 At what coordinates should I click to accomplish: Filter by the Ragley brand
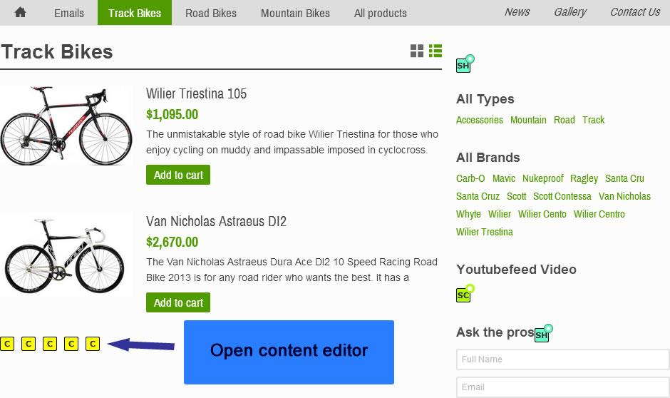tap(584, 179)
